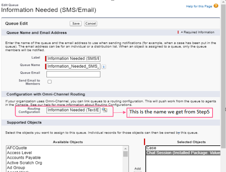Screen dimensions: 226x172
Task: Toggle the Send Email to Members checkbox
Action: (49, 82)
